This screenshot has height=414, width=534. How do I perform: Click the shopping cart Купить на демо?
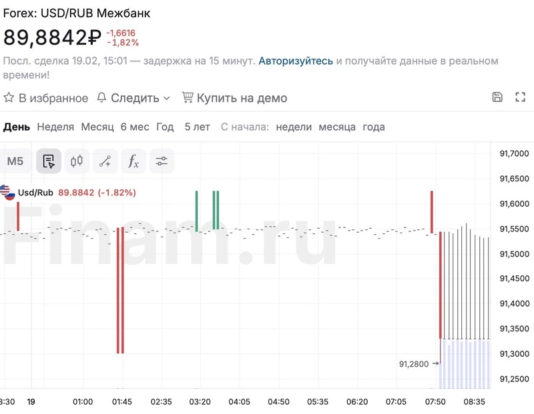click(x=234, y=98)
